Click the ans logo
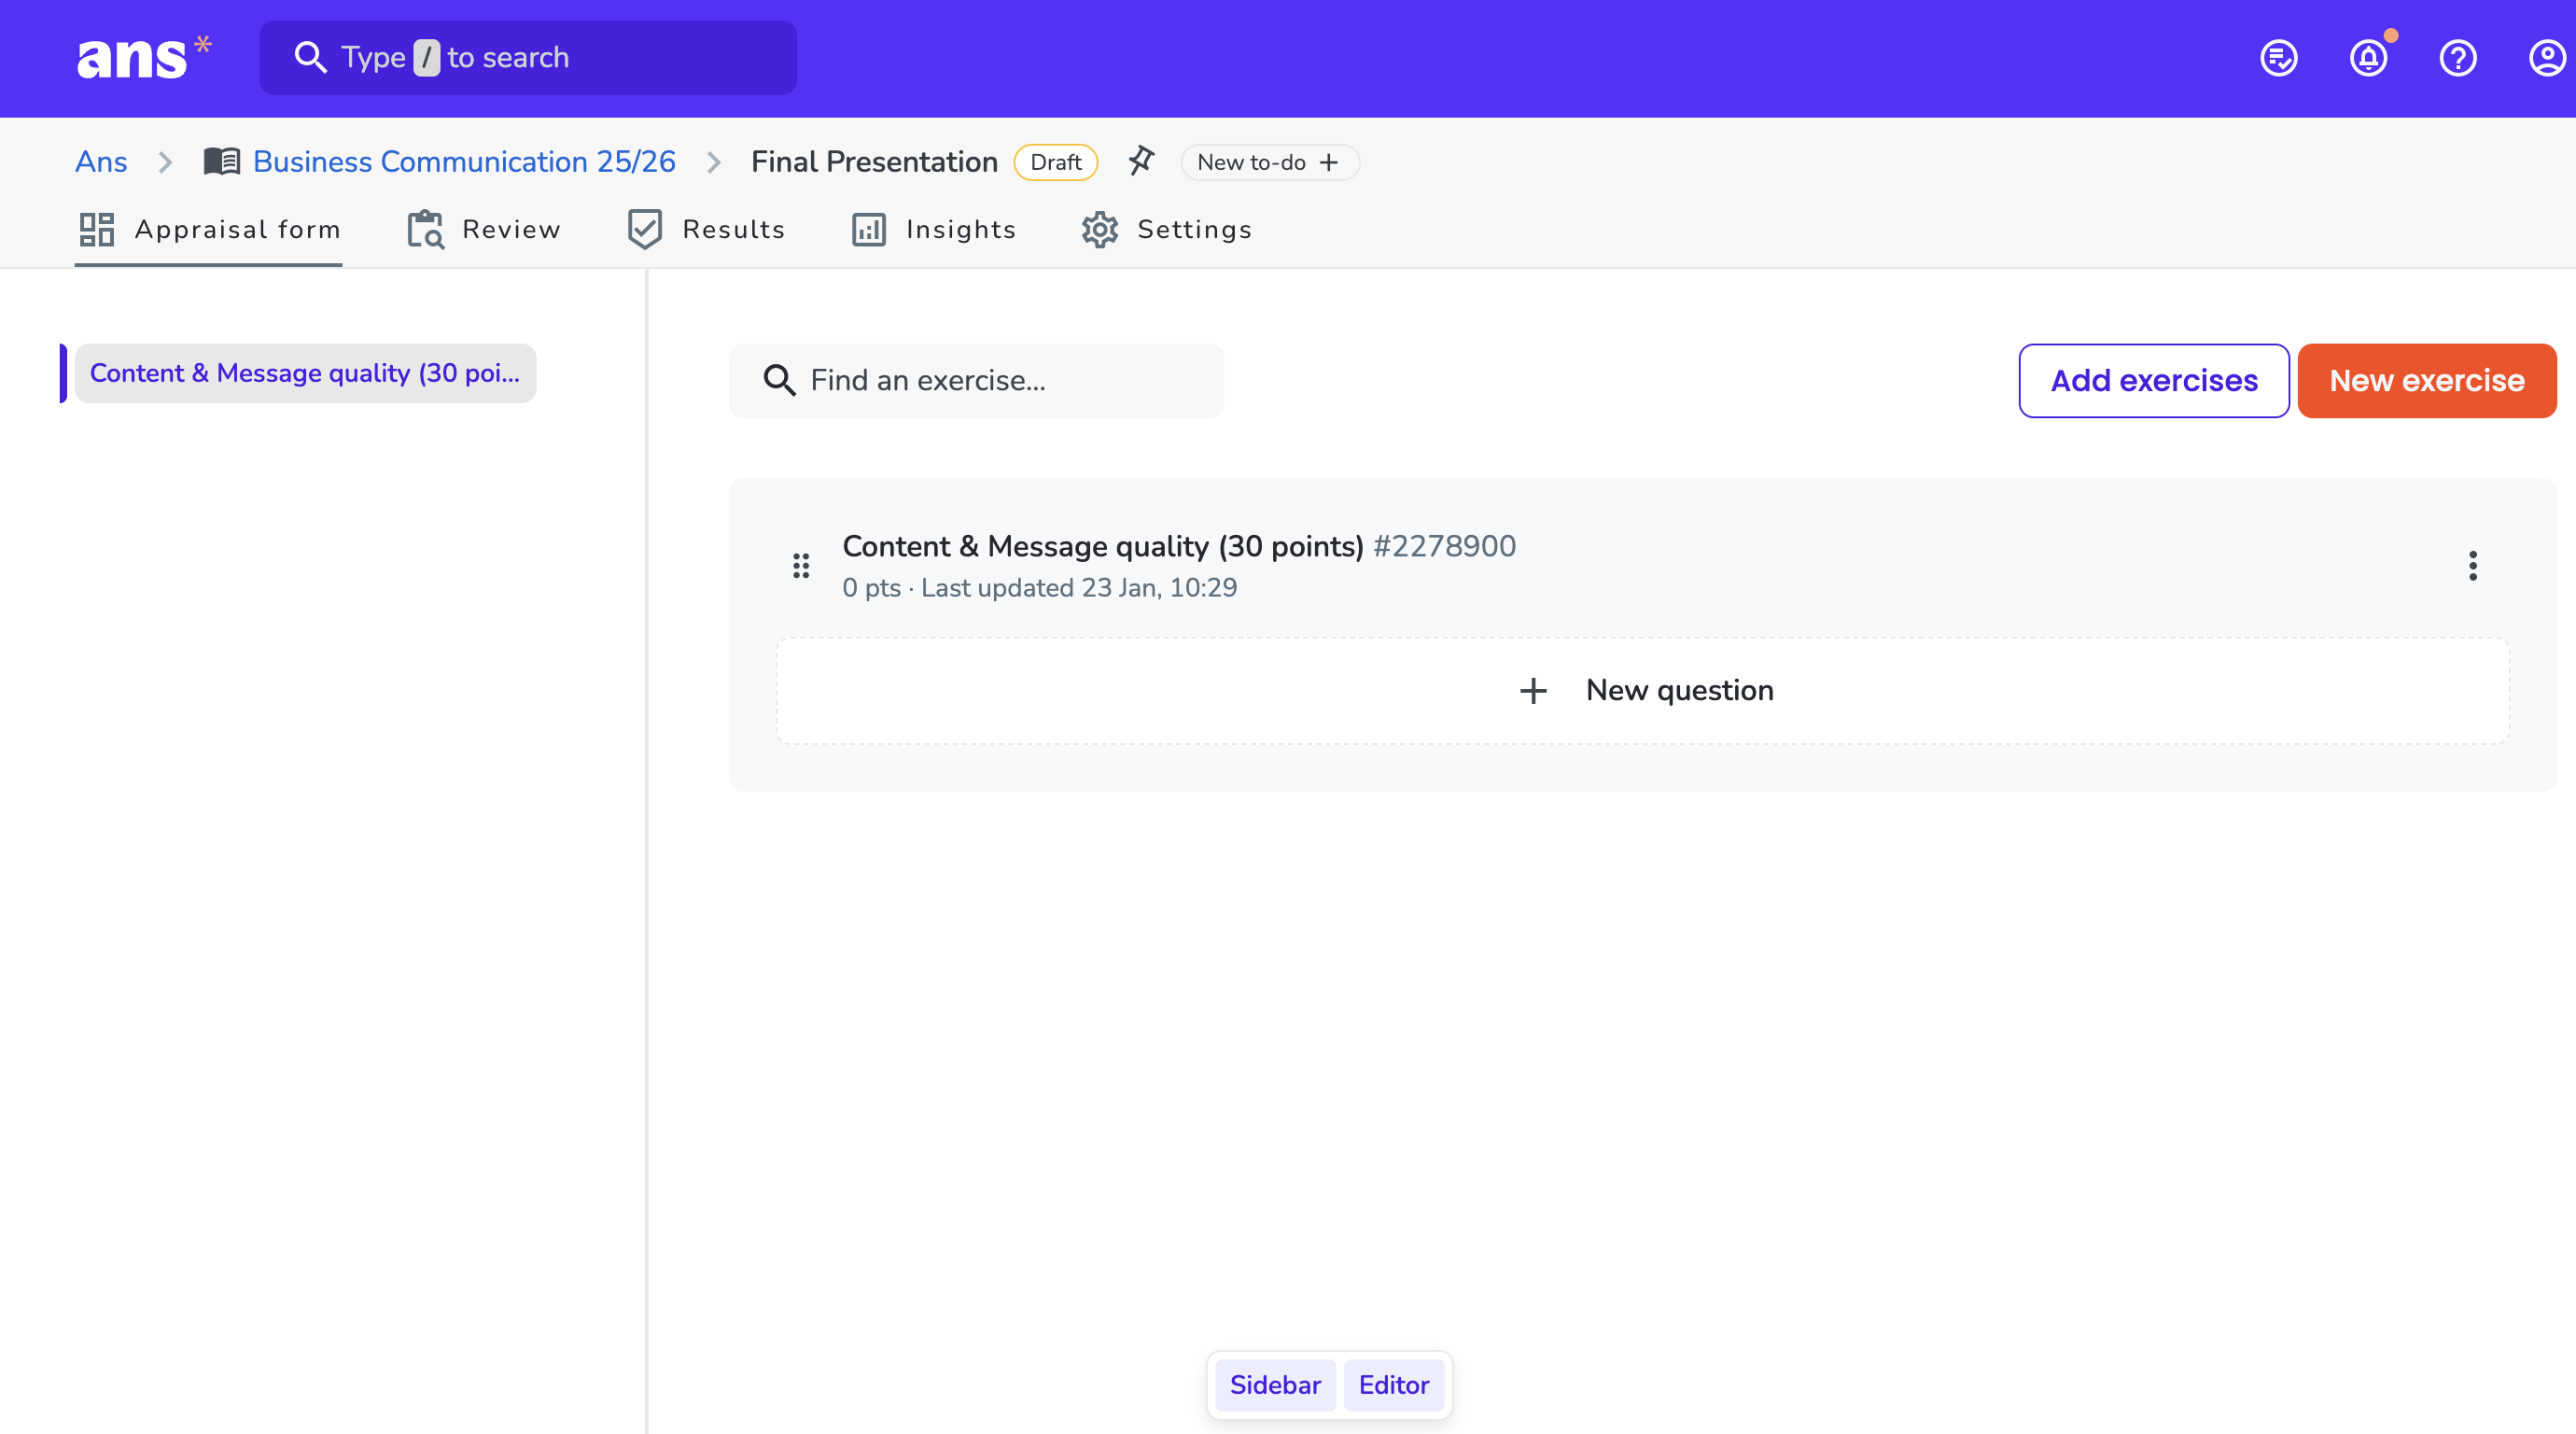The height and width of the screenshot is (1434, 2576). tap(143, 58)
